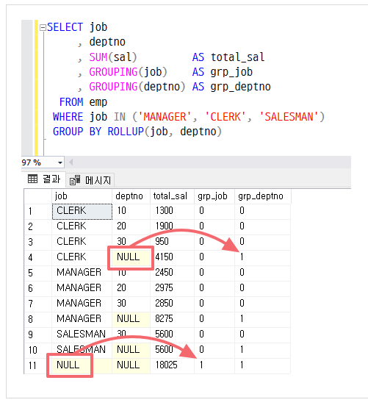The image size is (368, 408).
Task: Click the GROUPING(job) expression in the query
Action: (129, 72)
